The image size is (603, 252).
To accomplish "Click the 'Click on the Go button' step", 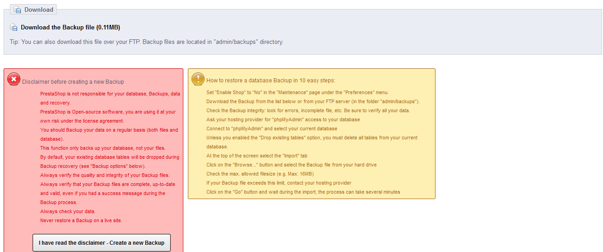I will click(x=303, y=192).
